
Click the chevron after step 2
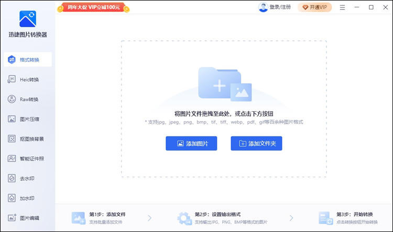click(291, 218)
